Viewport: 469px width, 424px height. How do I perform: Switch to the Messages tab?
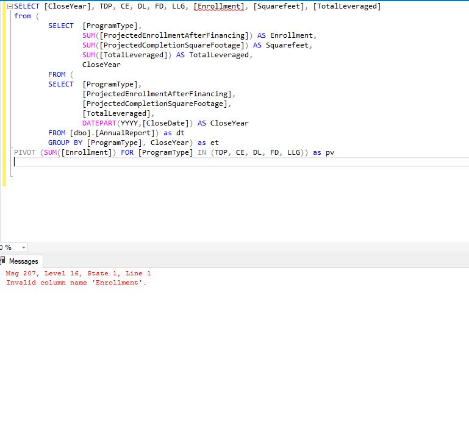point(23,261)
